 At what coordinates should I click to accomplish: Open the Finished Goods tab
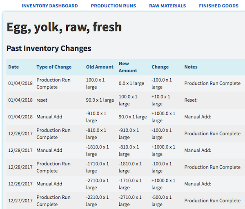pyautogui.click(x=218, y=6)
